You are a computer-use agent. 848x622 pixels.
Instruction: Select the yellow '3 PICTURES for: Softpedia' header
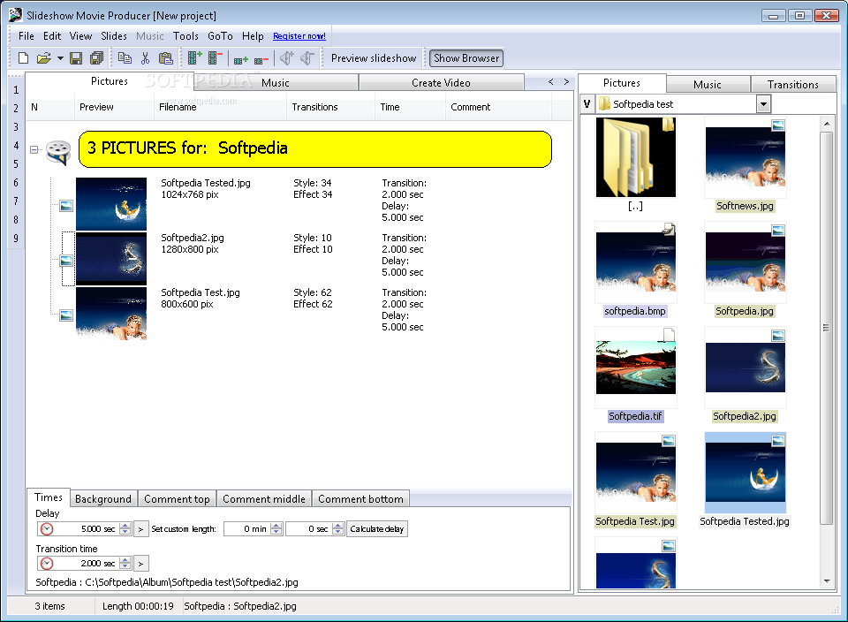pyautogui.click(x=315, y=148)
